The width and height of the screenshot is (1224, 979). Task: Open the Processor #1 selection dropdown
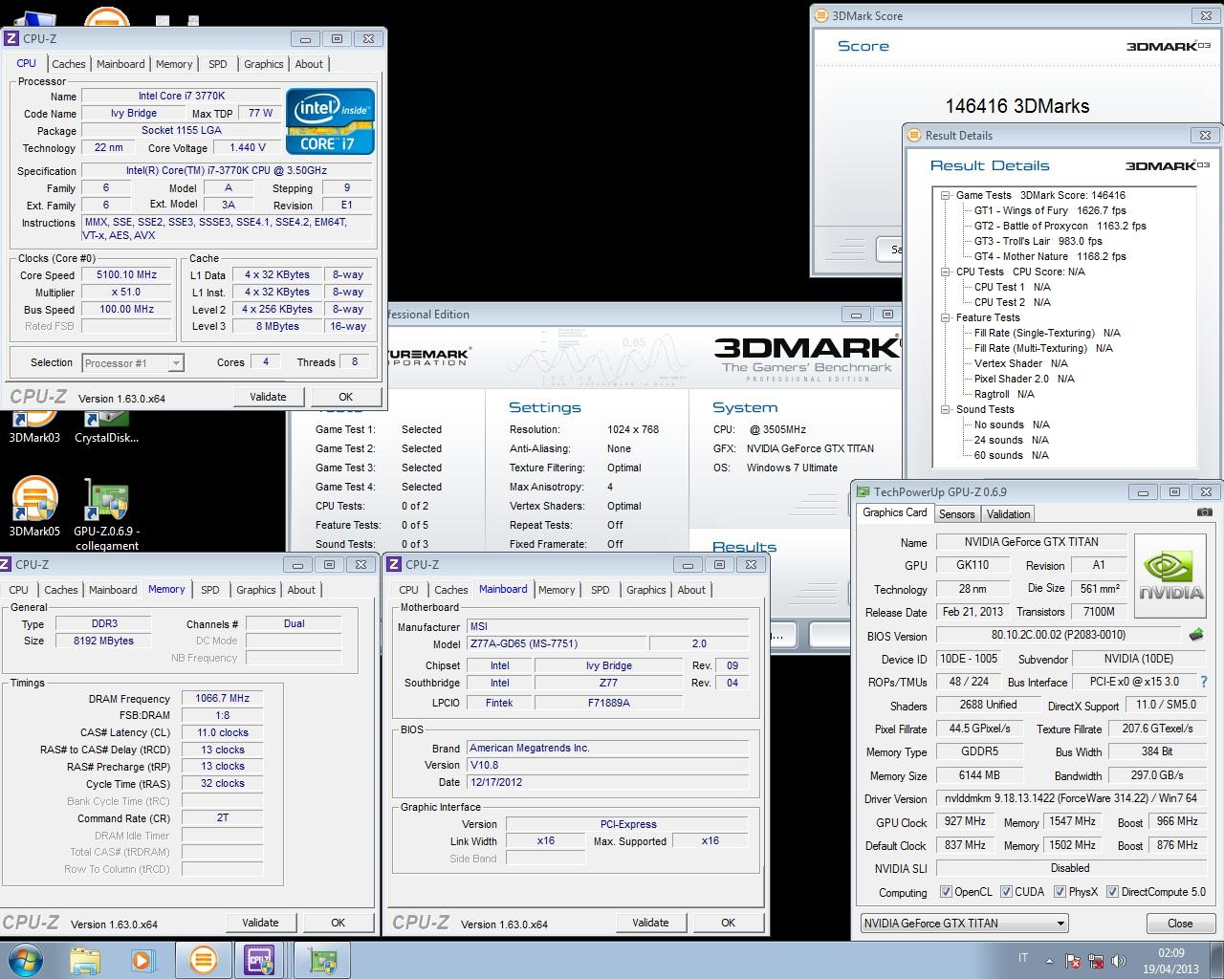pyautogui.click(x=133, y=363)
